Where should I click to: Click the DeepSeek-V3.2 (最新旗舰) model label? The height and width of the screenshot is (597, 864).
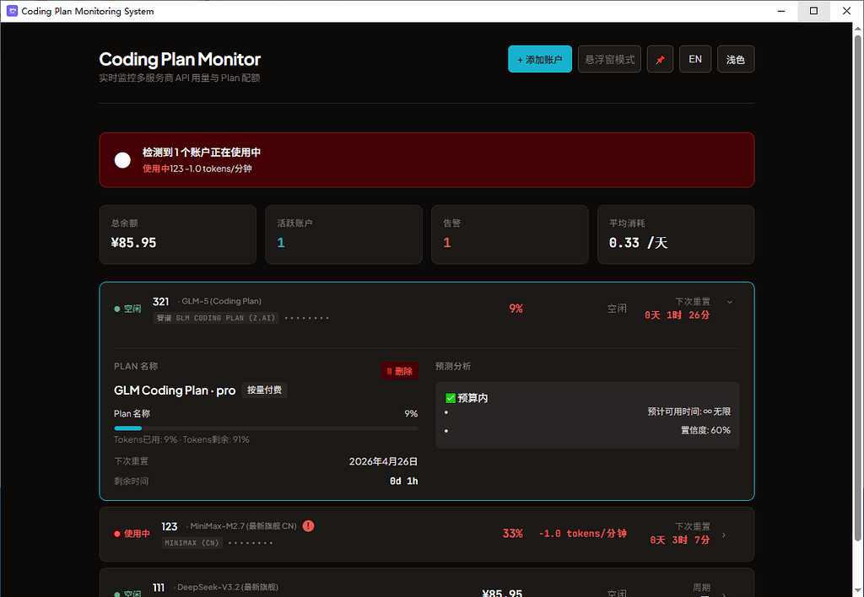(228, 587)
